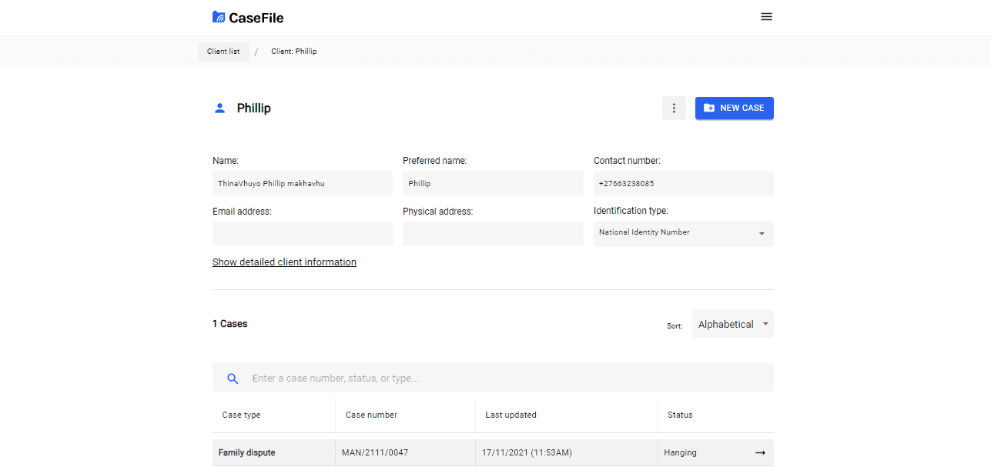This screenshot has height=467, width=991.
Task: Click the Contact number field
Action: tap(684, 183)
